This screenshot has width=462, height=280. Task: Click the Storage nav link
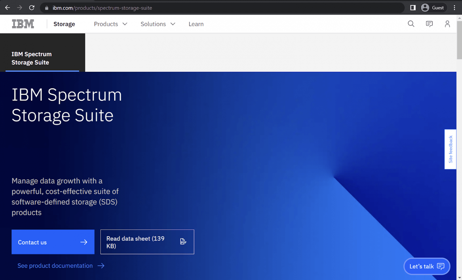click(64, 24)
